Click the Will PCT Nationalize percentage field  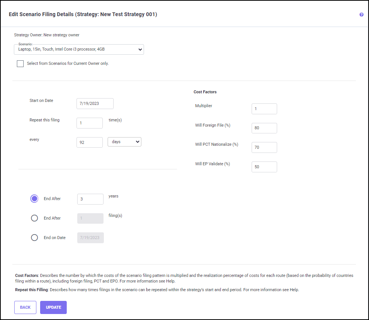coord(264,147)
